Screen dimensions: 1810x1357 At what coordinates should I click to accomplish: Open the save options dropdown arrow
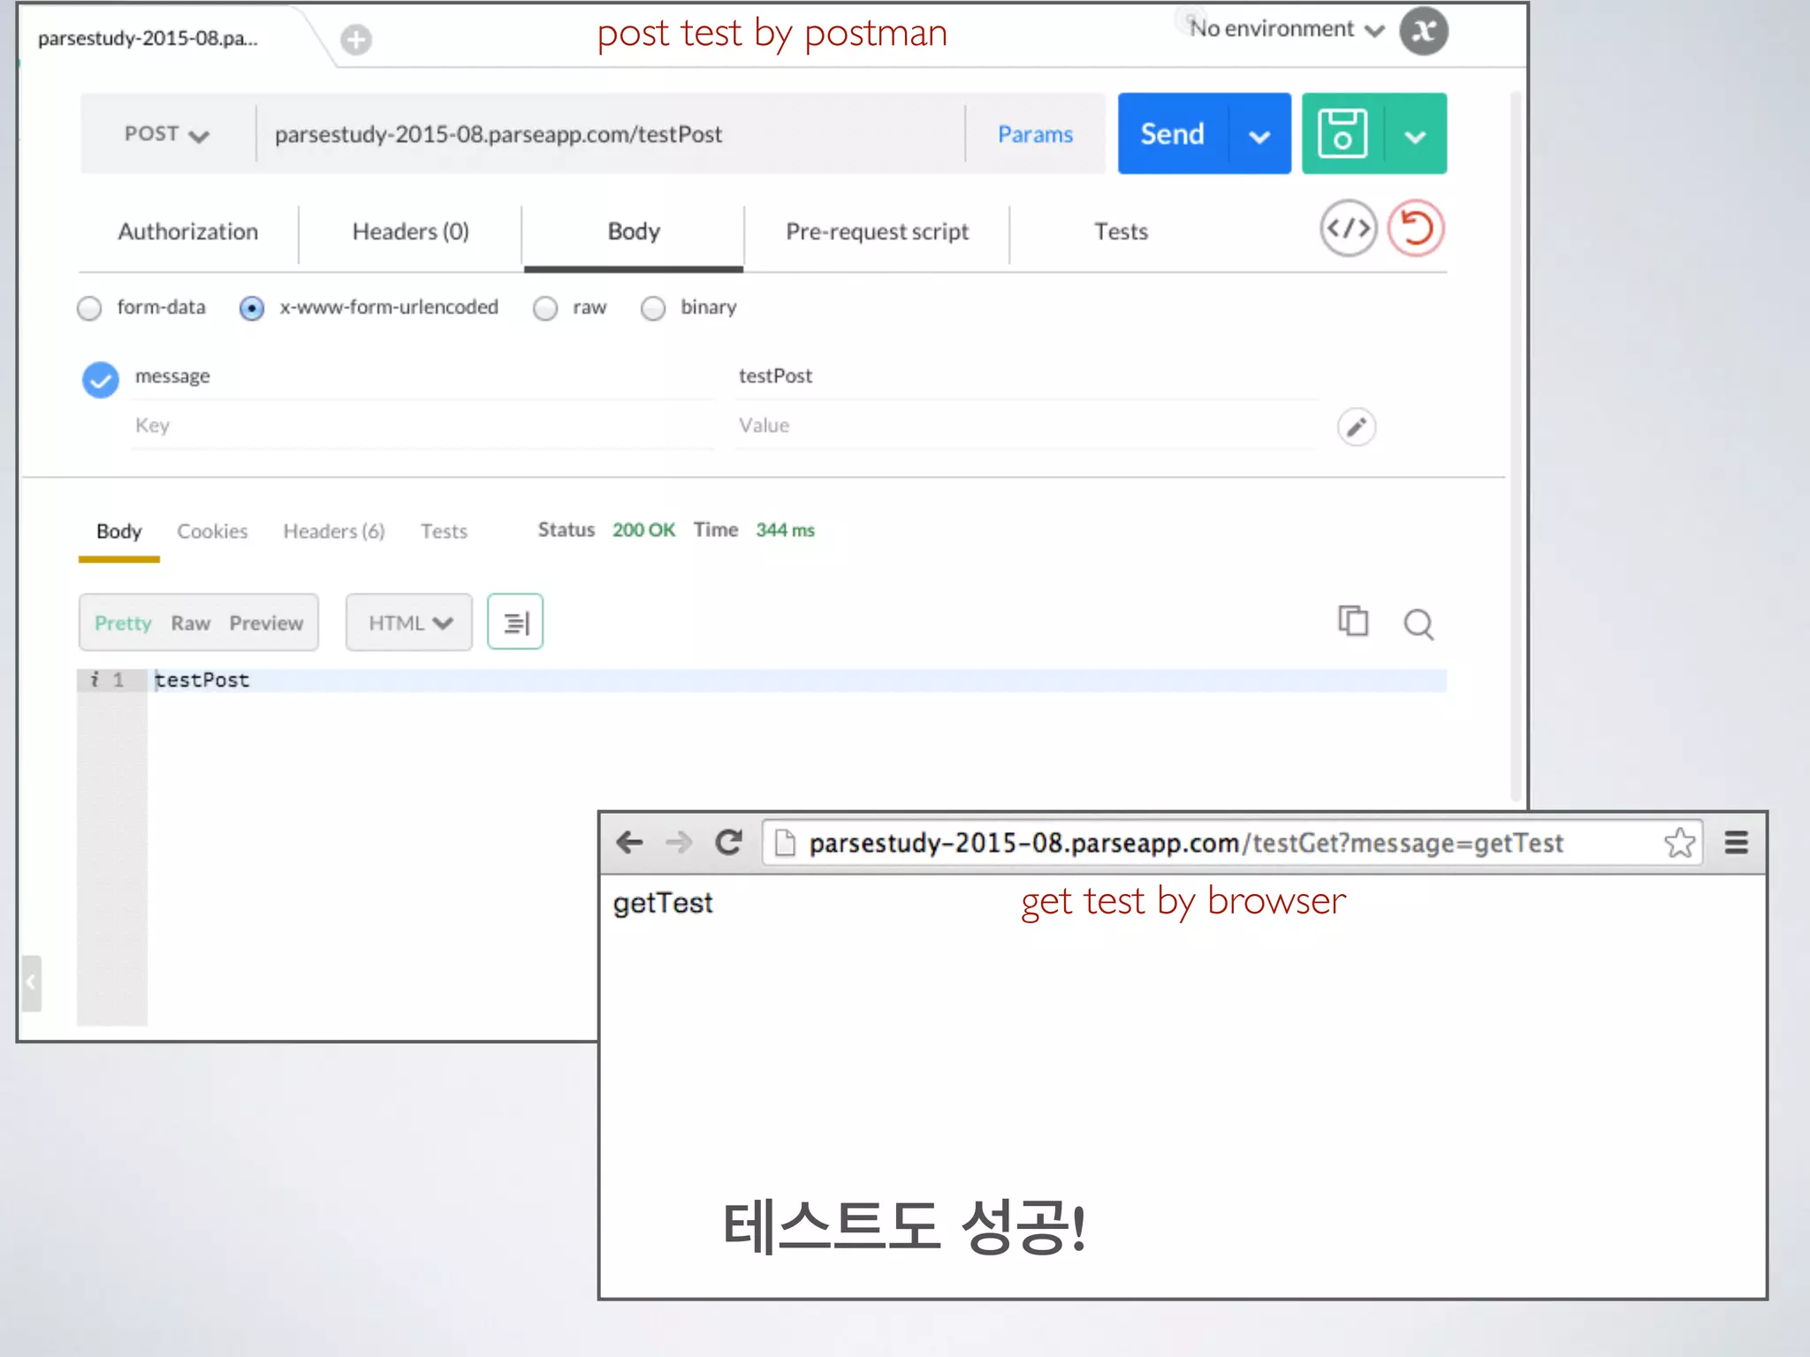pyautogui.click(x=1415, y=135)
